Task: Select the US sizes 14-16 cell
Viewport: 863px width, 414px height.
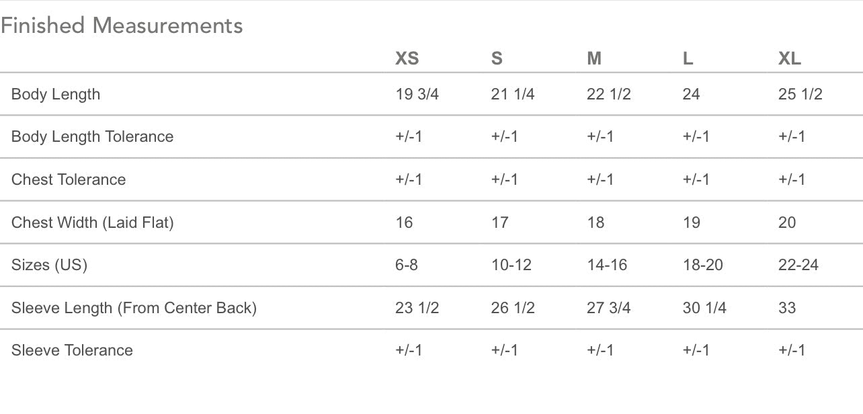Action: click(x=607, y=265)
